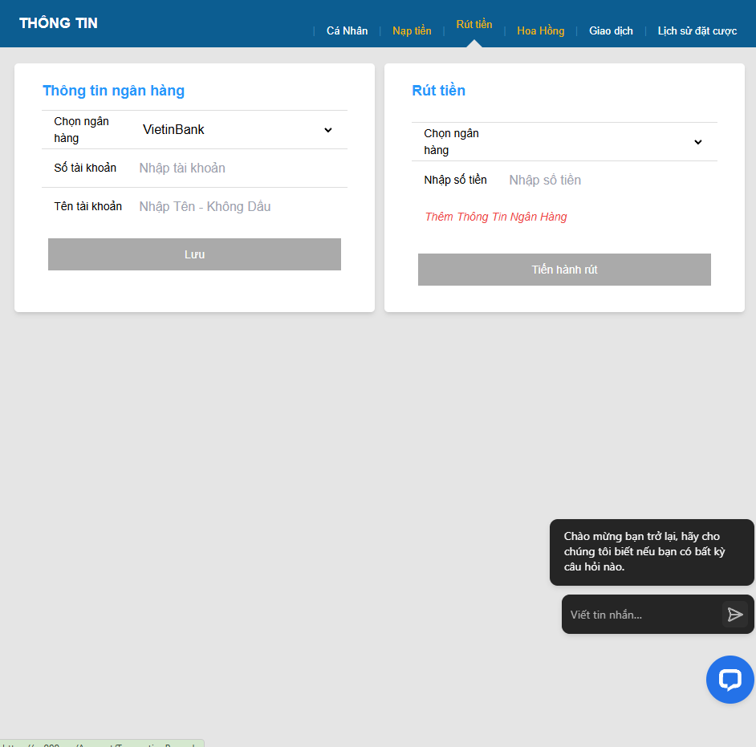Follow the Thêm Thông Tin Ngân Hàng link
Viewport: 756px width, 747px height.
(x=496, y=217)
